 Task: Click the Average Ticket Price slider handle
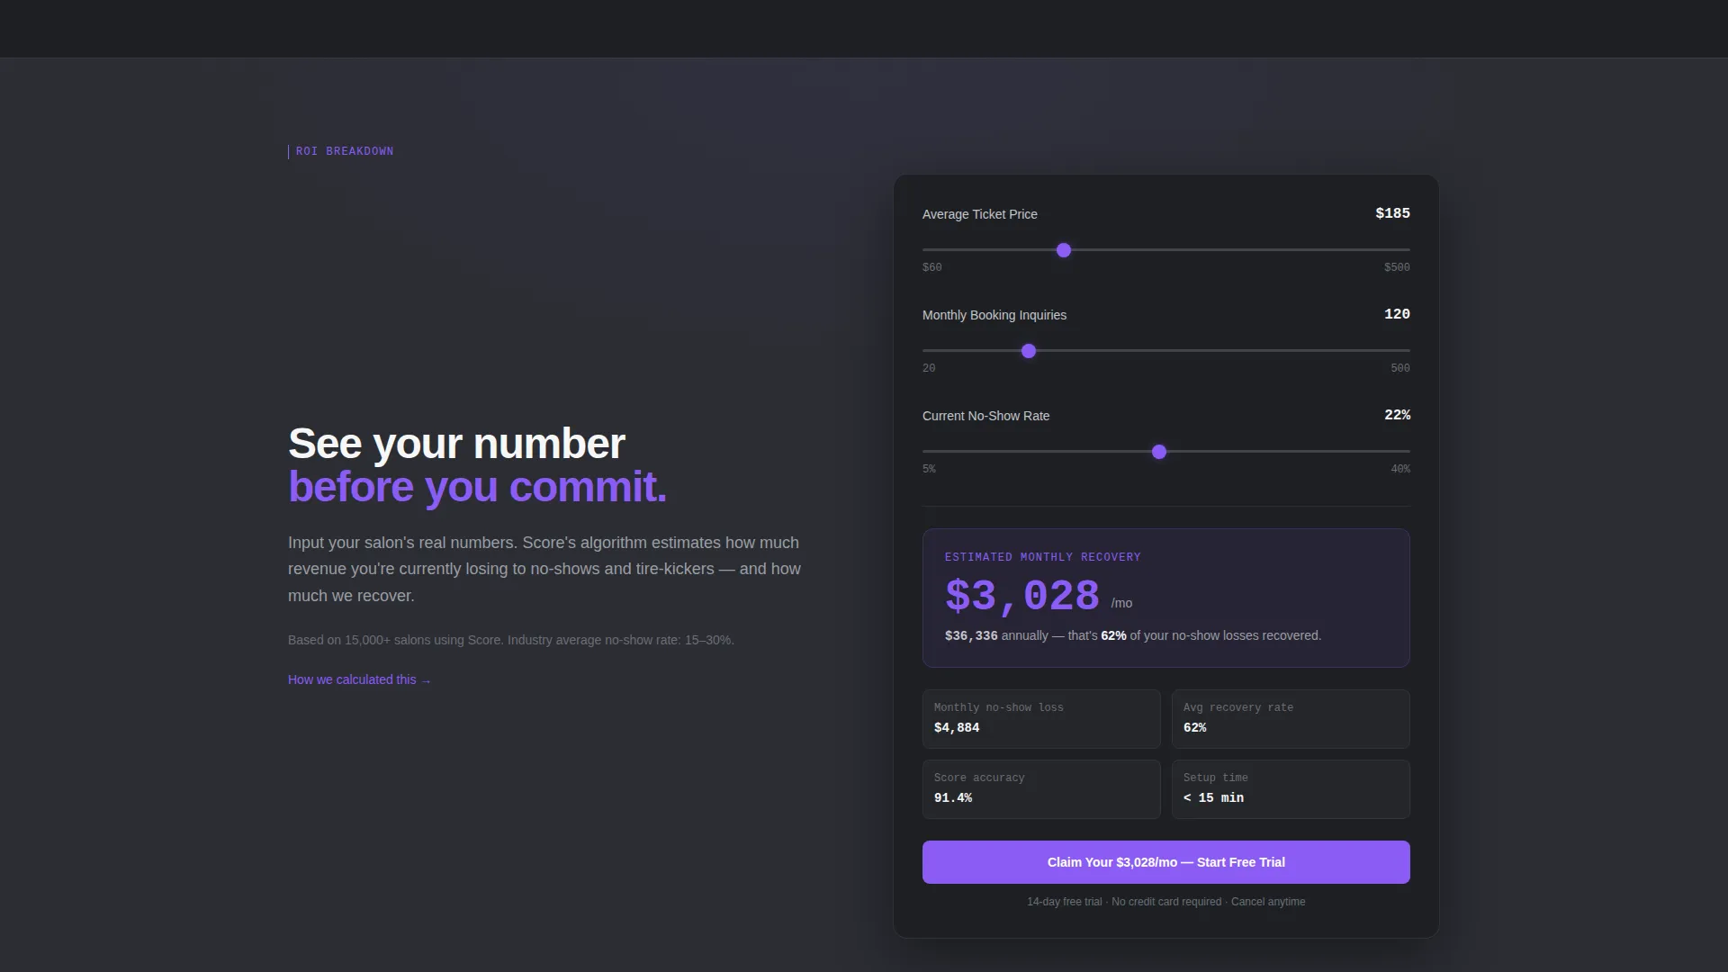click(1064, 250)
